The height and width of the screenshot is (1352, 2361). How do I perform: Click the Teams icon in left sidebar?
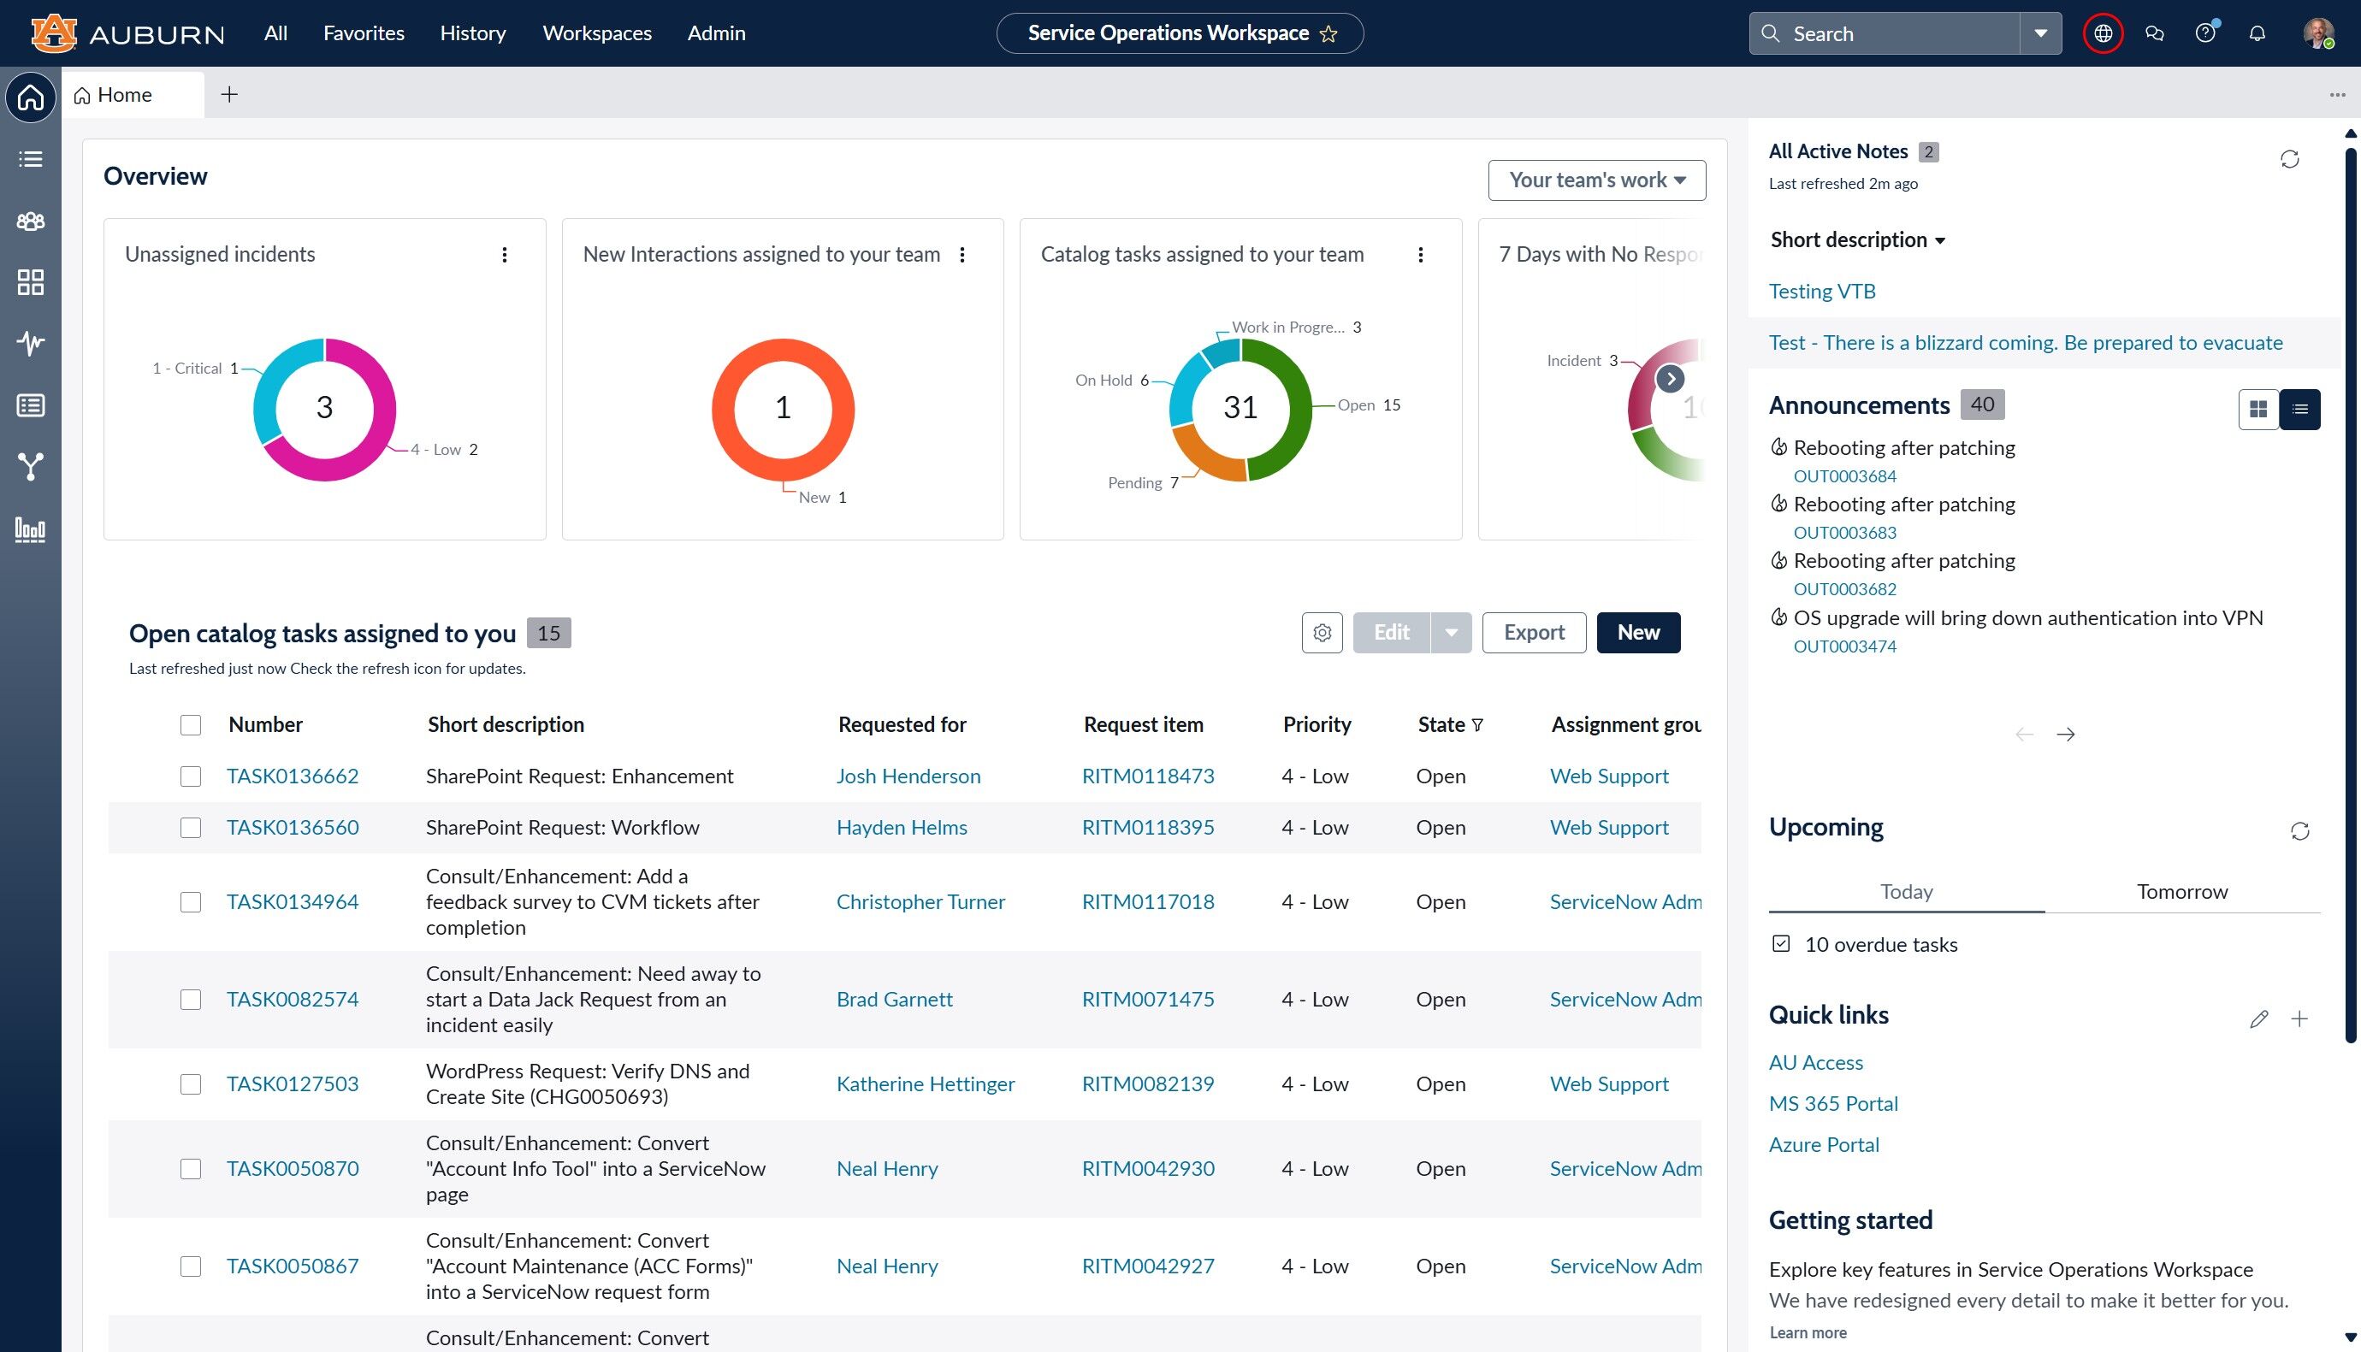pos(31,221)
